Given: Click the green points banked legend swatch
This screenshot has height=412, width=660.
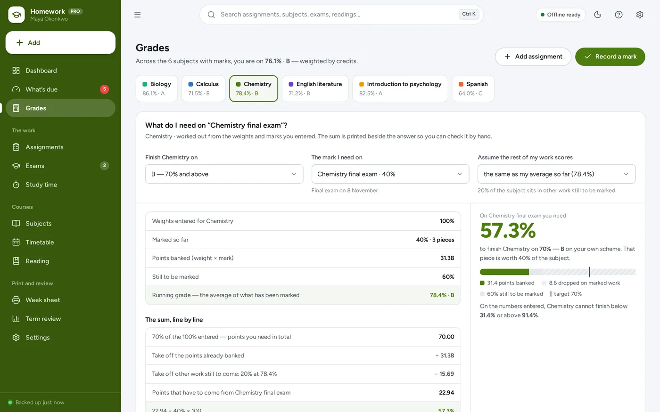Looking at the screenshot, I should pos(482,283).
